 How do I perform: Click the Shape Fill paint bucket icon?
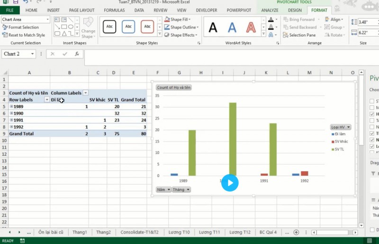point(167,19)
